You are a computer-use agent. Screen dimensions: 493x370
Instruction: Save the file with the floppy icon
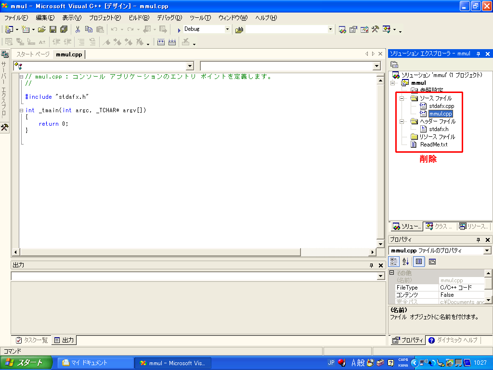(x=53, y=29)
